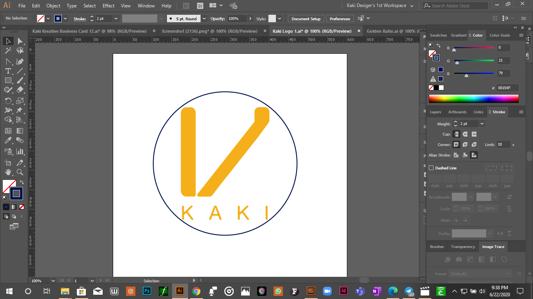
Task: Click the color spectrum bar
Action: pyautogui.click(x=474, y=98)
